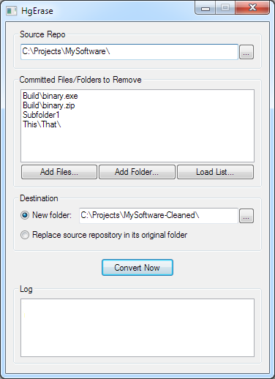275x379 pixels.
Task: Select the Subfolder1 entry in list
Action: coord(41,115)
